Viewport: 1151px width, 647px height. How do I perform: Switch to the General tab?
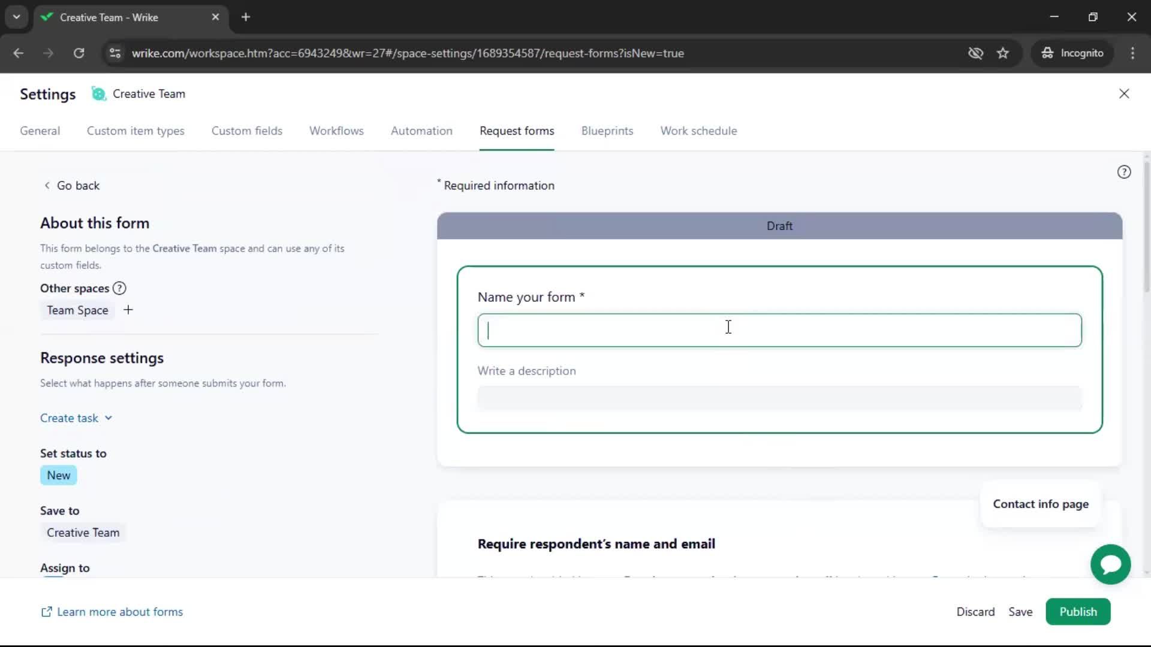40,131
